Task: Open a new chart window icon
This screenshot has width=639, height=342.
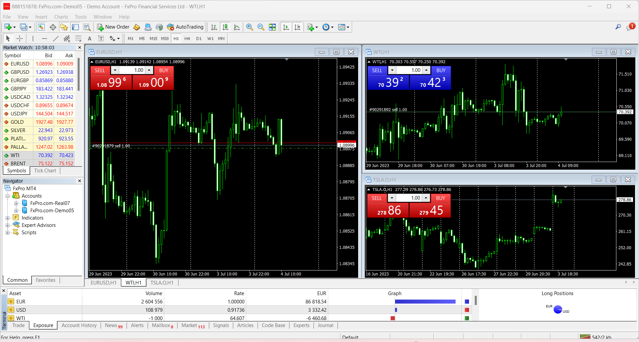Action: tap(8, 27)
